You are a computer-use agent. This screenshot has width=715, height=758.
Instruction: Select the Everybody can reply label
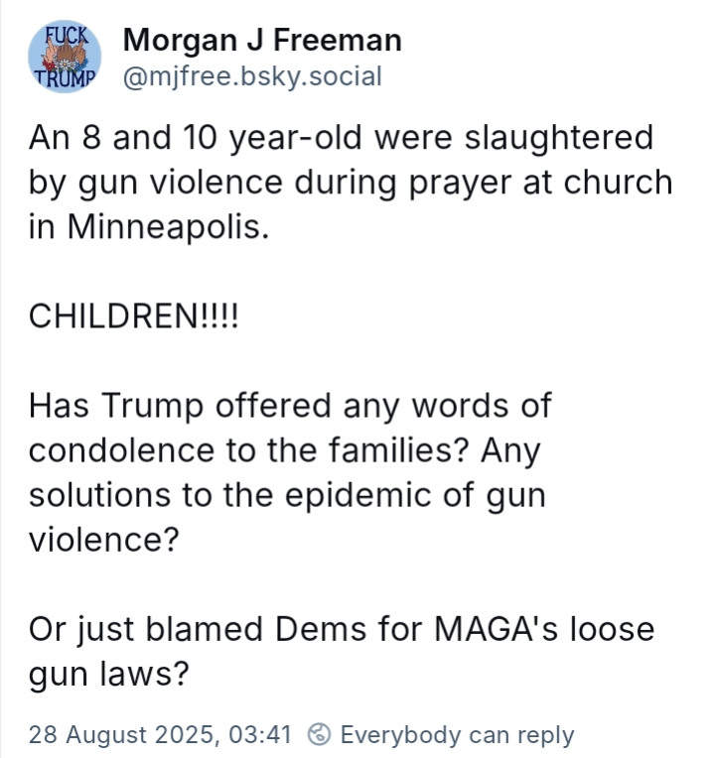(x=457, y=735)
